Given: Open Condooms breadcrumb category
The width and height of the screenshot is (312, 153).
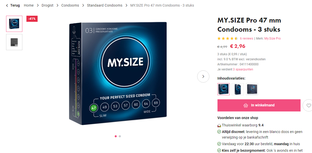Looking at the screenshot, I should tap(70, 5).
